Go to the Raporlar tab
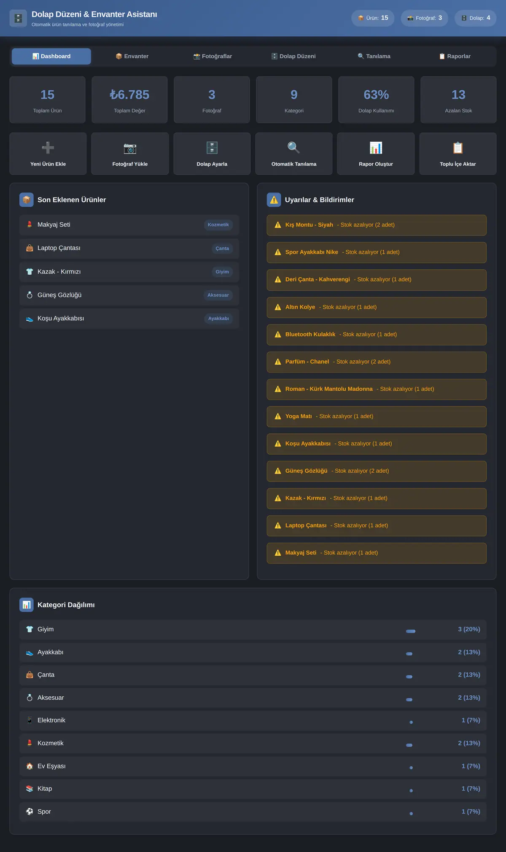Viewport: 506px width, 852px height. pyautogui.click(x=455, y=56)
